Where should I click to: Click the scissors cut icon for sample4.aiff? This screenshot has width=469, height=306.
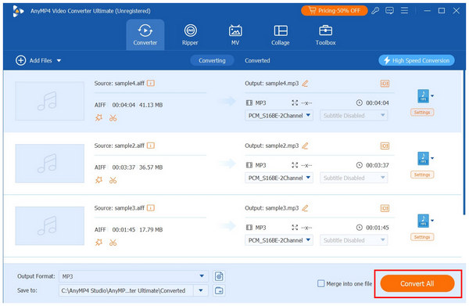pyautogui.click(x=113, y=118)
